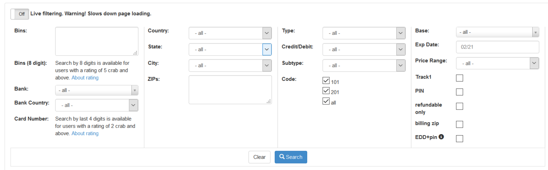The width and height of the screenshot is (548, 170).
Task: Open the Subtype dropdown
Action: 364,65
